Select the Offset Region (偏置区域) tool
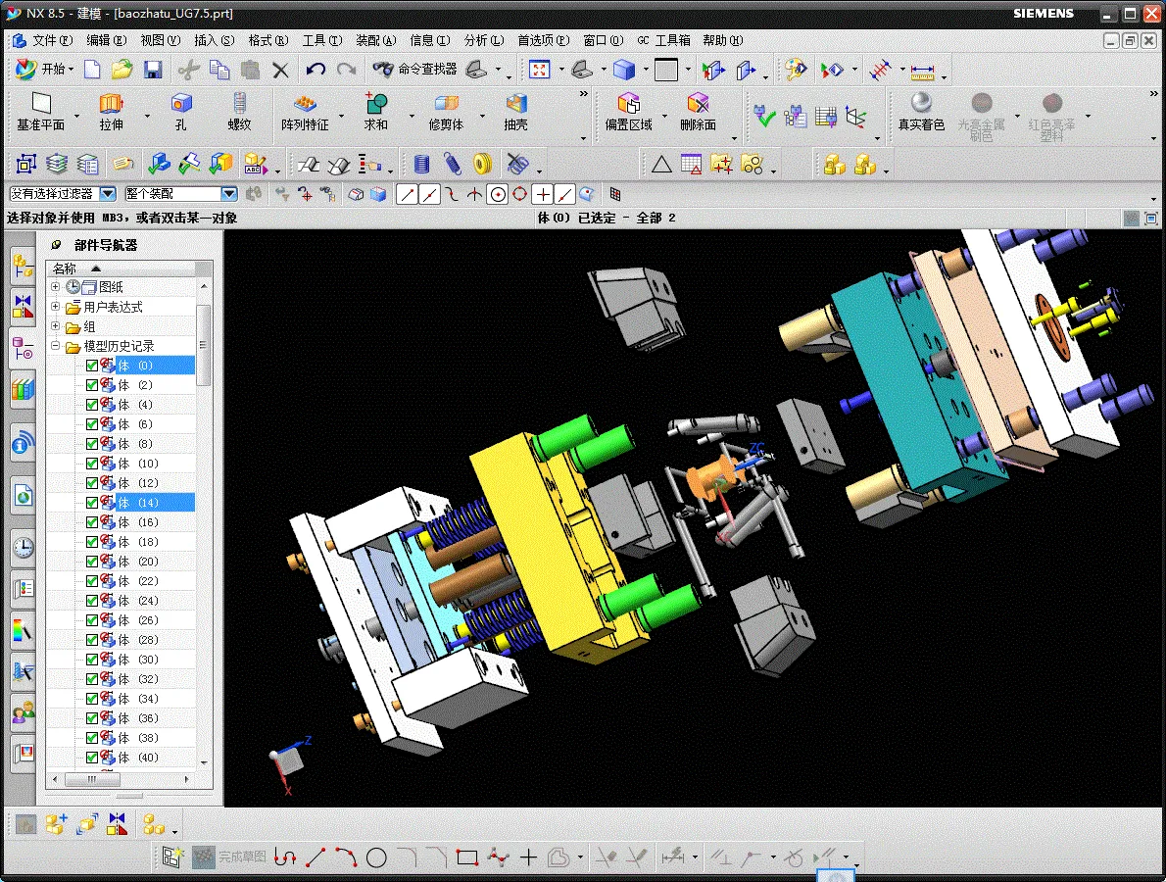Screen dimensions: 1166x882 pos(628,113)
